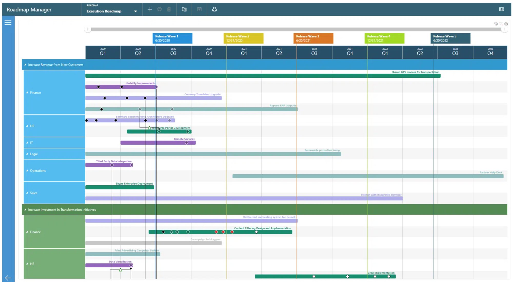Click first milestone diamond on Usability Improvements
The width and height of the screenshot is (513, 282).
[x=98, y=87]
